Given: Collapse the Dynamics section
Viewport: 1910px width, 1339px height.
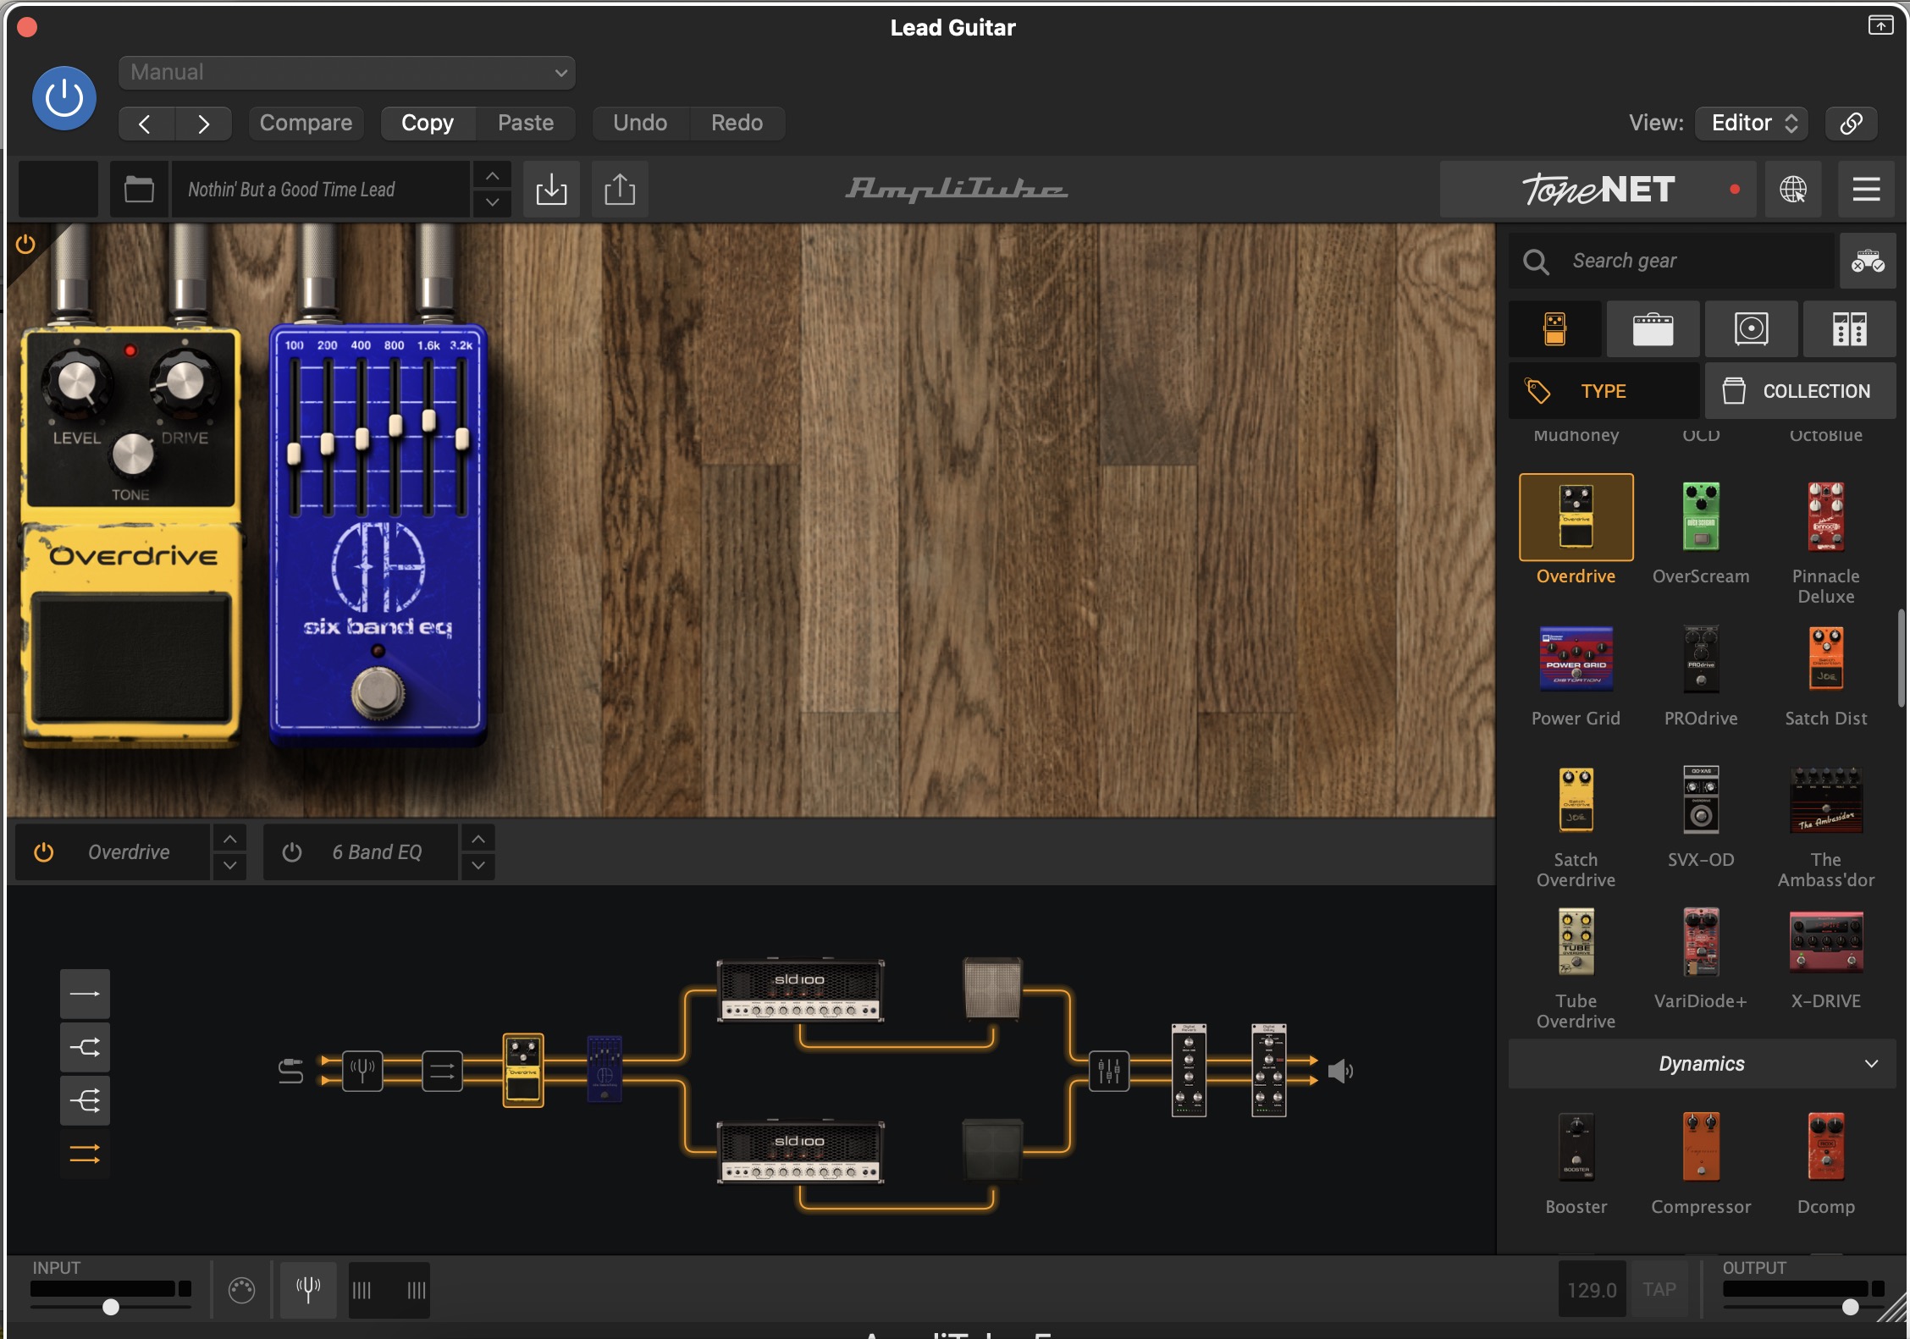Looking at the screenshot, I should pos(1702,1064).
